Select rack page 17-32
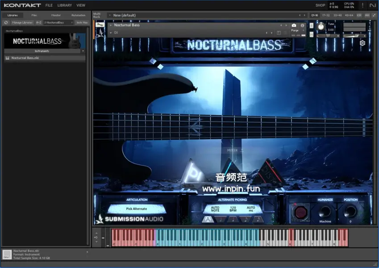 [x=326, y=15]
